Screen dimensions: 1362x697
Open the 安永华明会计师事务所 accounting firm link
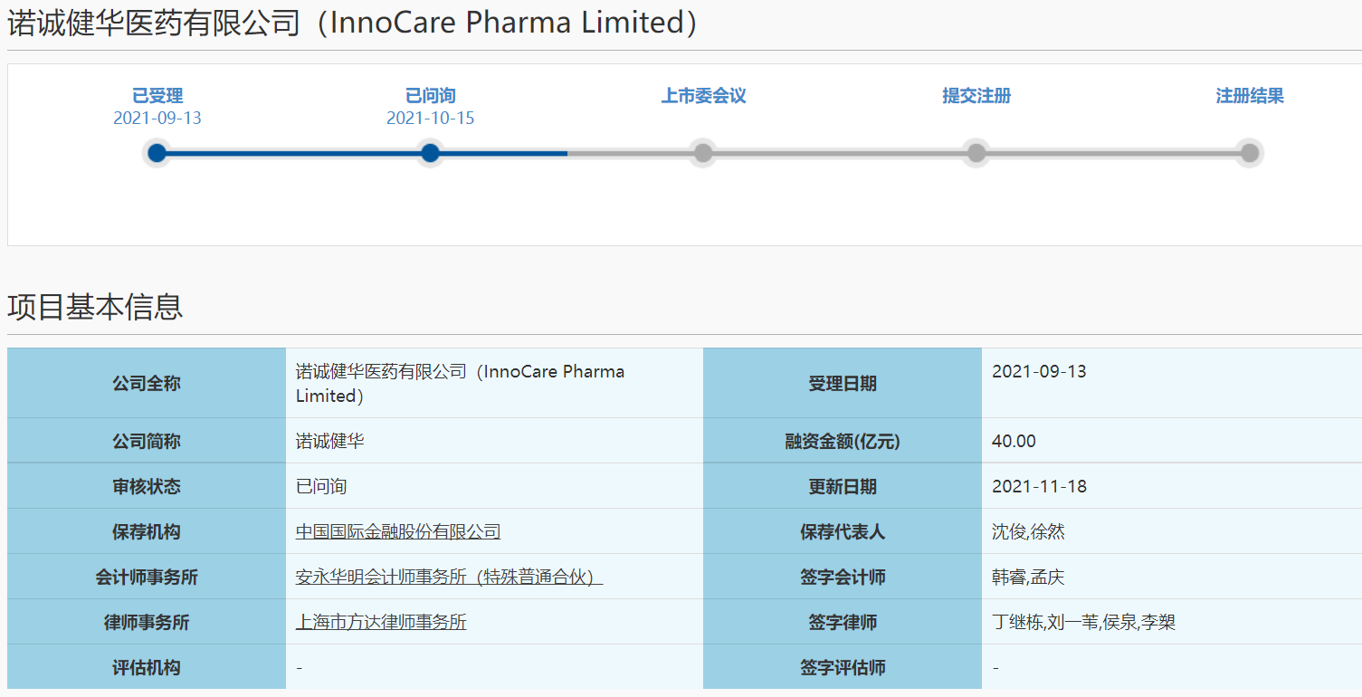(x=450, y=577)
